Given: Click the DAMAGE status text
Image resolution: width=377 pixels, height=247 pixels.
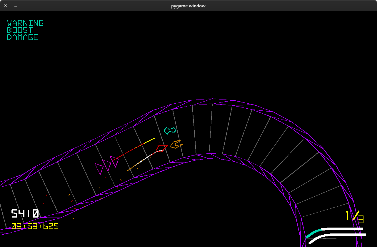Looking at the screenshot, I should [23, 37].
